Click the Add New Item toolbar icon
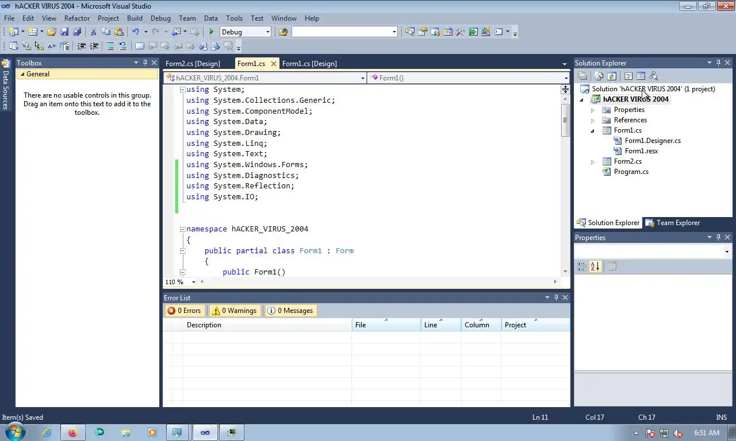The image size is (736, 441). 33,32
